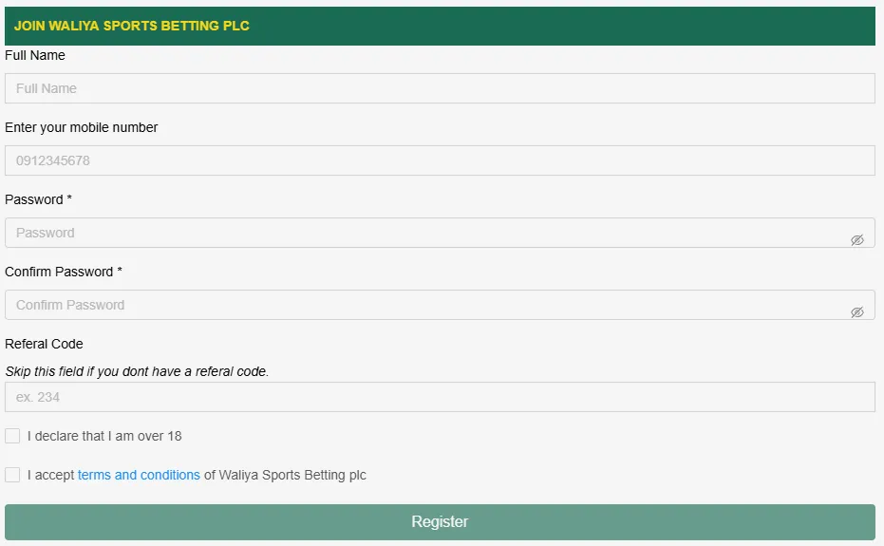This screenshot has width=884, height=546.
Task: Check the over 18 declaration box
Action: pos(12,436)
